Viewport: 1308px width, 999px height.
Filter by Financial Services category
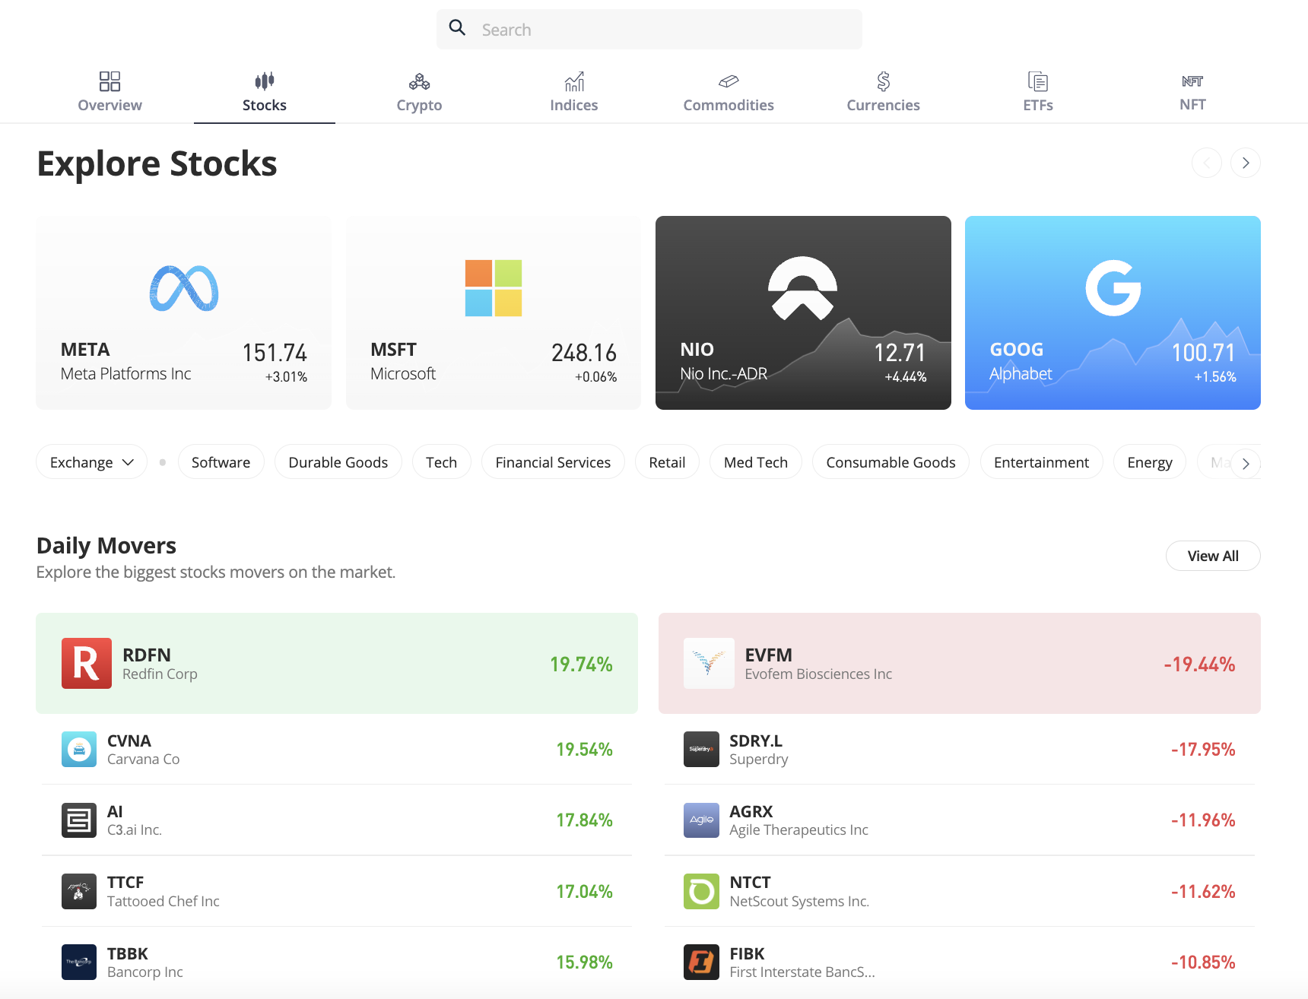[552, 462]
